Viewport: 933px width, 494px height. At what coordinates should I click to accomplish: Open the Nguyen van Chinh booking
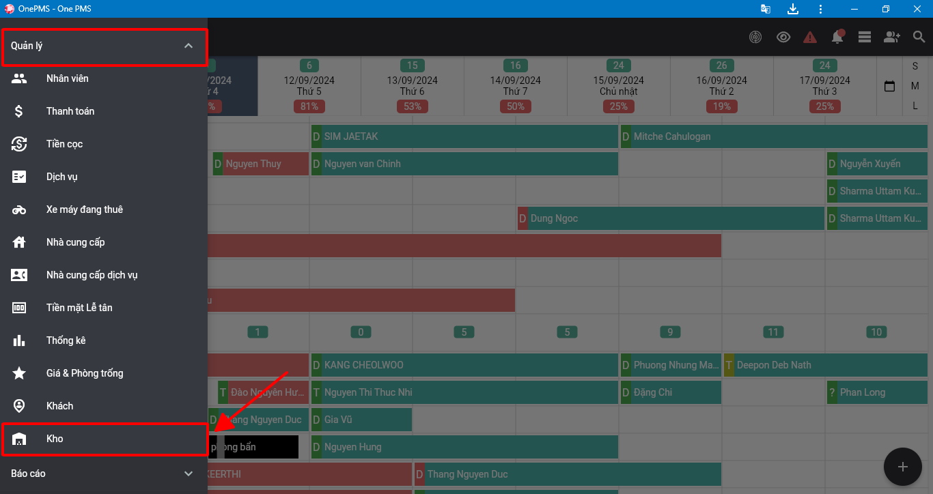(x=464, y=164)
